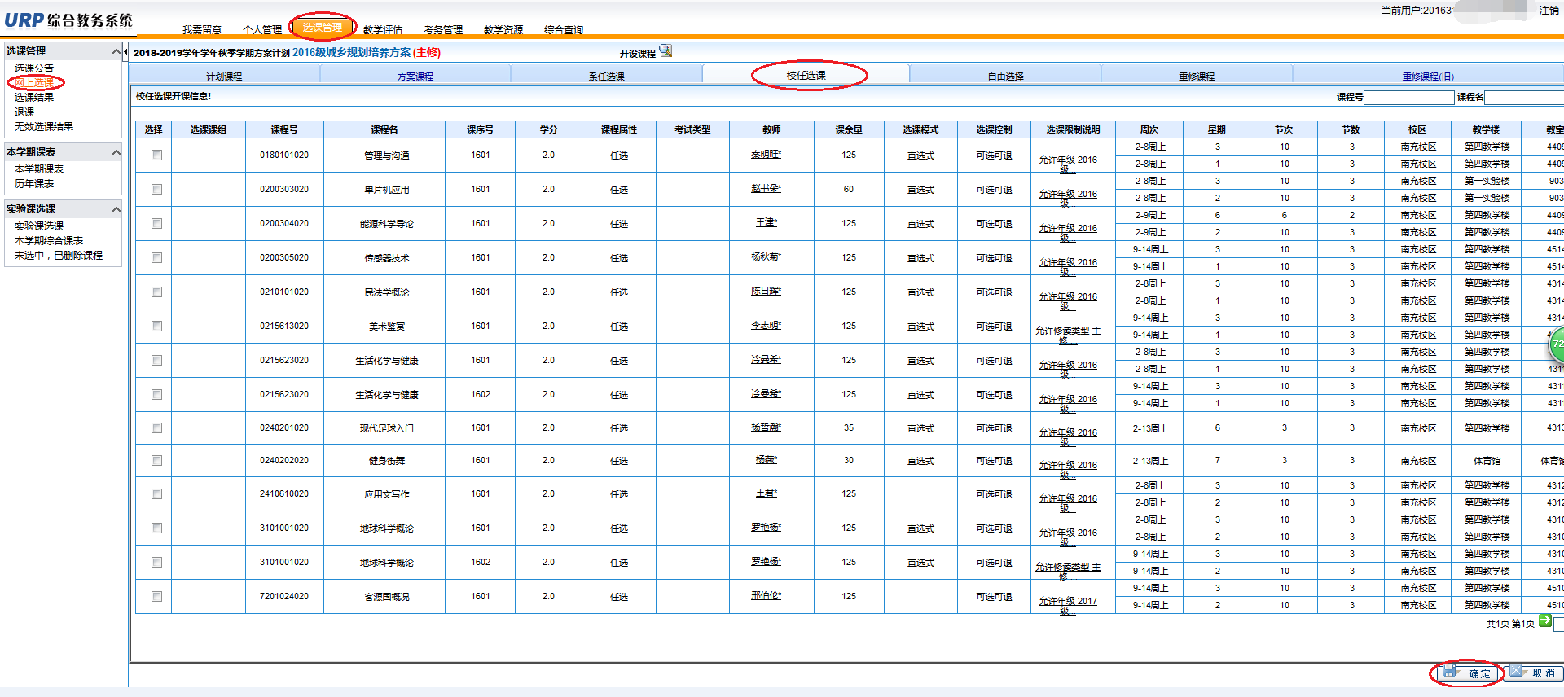Open 历年课表 in the sidebar

coord(34,184)
